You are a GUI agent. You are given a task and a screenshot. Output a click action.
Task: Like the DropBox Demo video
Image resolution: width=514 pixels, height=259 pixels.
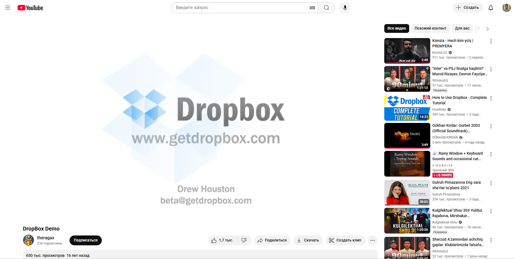pos(223,240)
